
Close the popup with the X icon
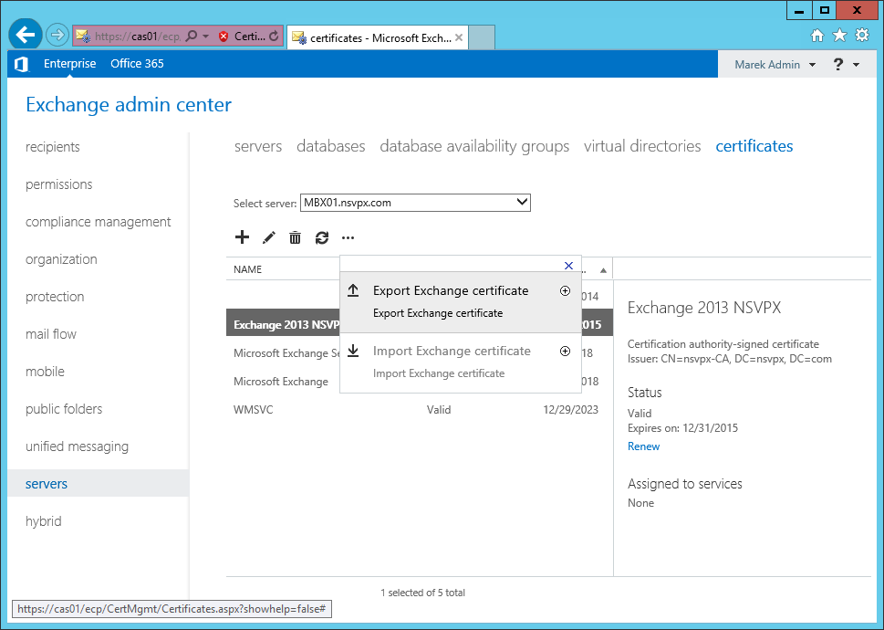pyautogui.click(x=568, y=266)
